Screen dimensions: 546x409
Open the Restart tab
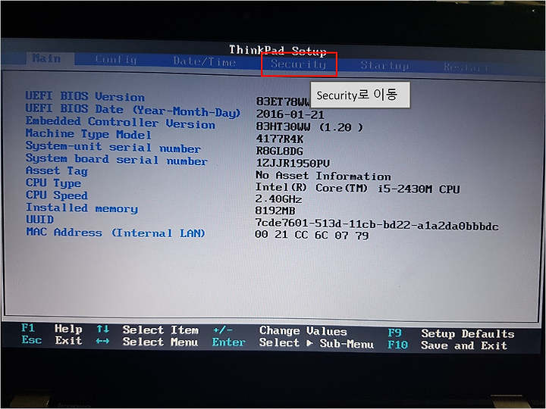(x=466, y=67)
